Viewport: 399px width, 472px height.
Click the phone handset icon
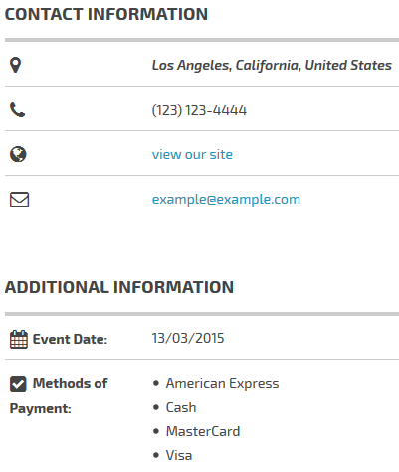click(x=17, y=110)
